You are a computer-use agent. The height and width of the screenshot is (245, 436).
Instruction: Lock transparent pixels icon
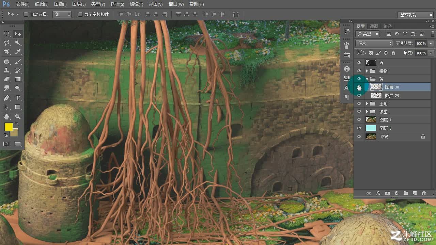click(x=371, y=53)
